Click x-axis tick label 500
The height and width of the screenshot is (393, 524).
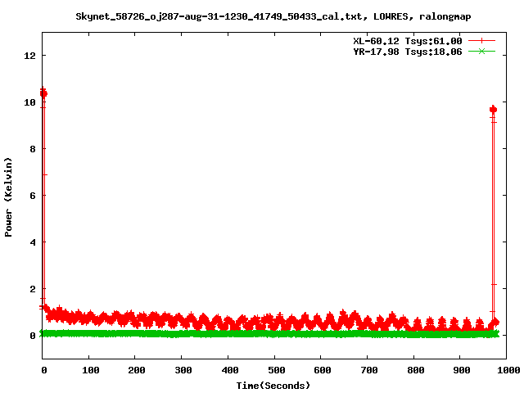pyautogui.click(x=277, y=370)
